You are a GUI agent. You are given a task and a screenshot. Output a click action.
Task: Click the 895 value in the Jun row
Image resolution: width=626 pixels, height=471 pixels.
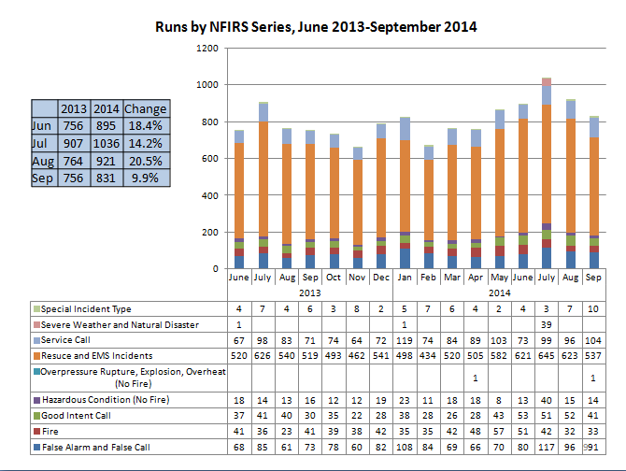click(106, 126)
